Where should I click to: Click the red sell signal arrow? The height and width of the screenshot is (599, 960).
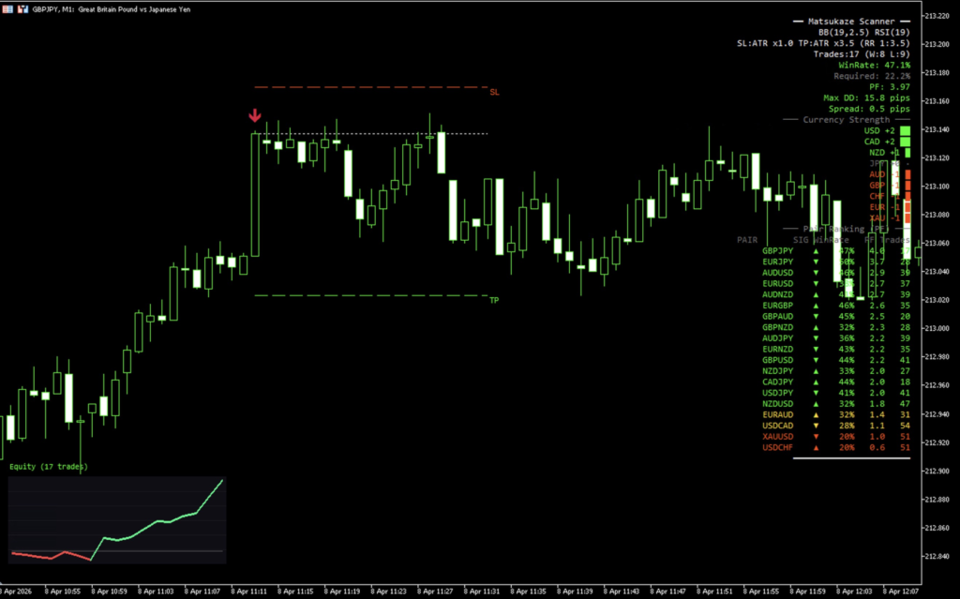pos(254,116)
